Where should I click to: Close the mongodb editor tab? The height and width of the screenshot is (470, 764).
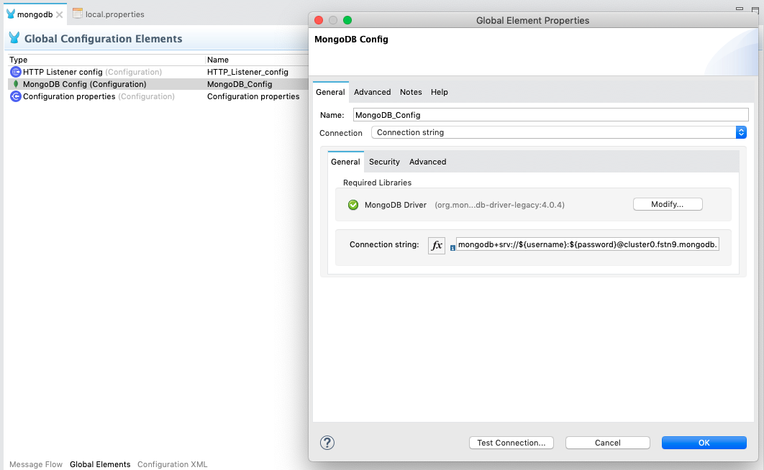[x=60, y=14]
